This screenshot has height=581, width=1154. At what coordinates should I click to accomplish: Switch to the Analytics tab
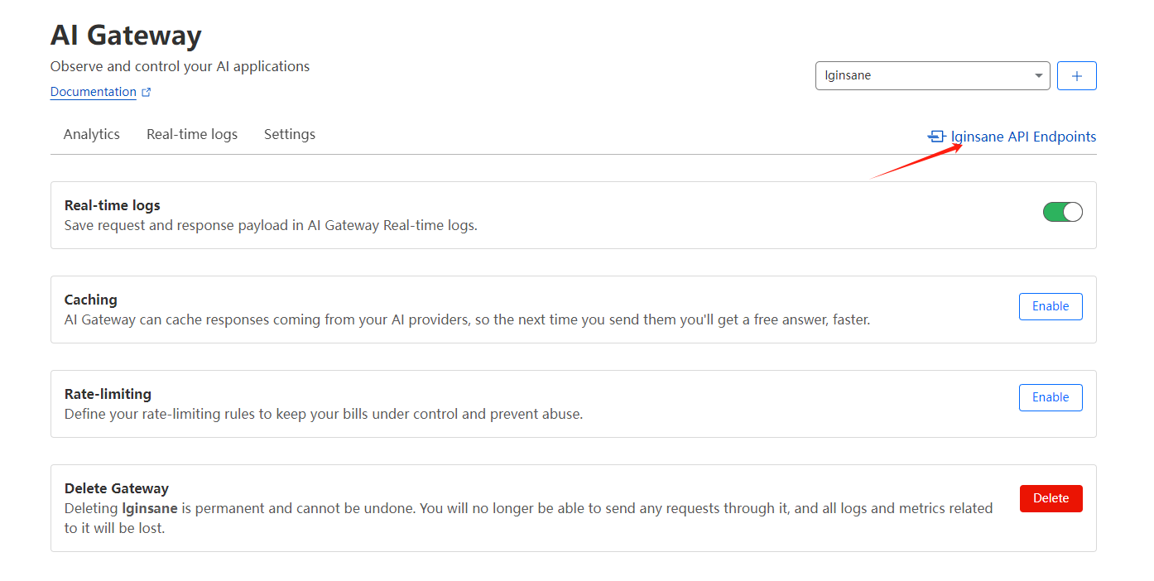click(92, 134)
